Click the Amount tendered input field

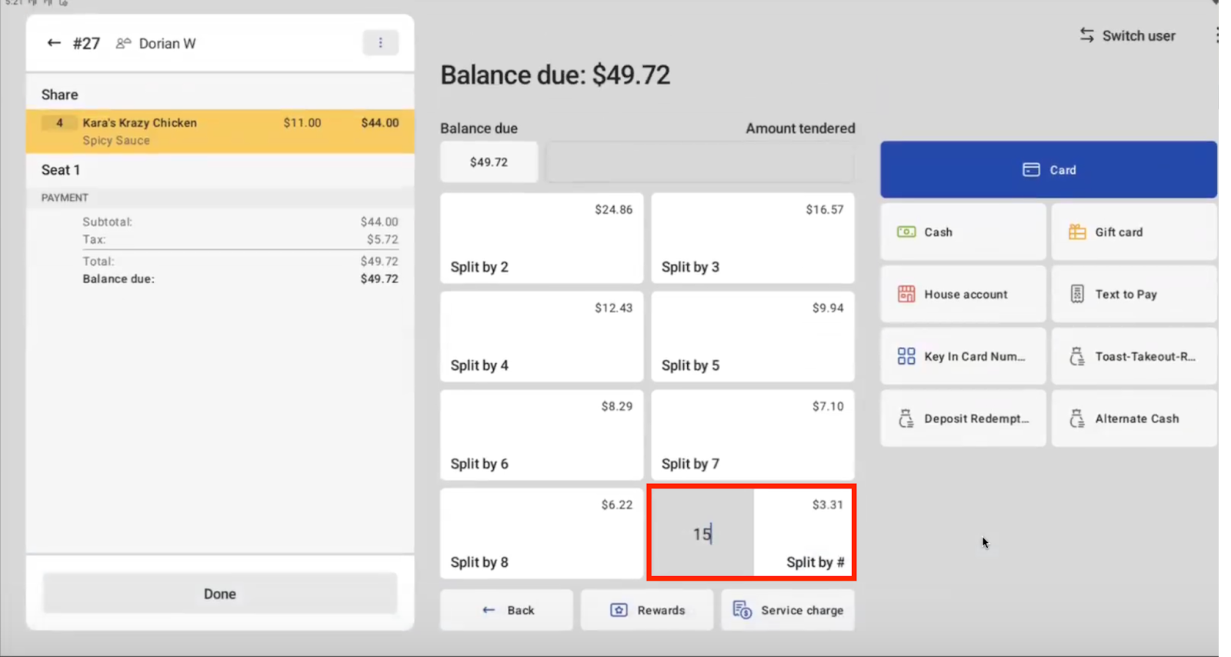click(x=699, y=162)
